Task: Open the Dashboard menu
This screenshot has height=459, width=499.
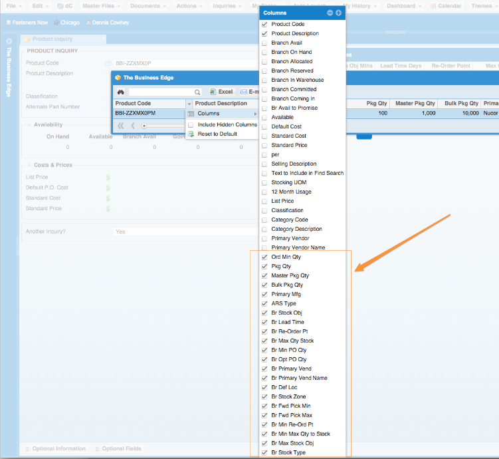Action: pos(404,6)
